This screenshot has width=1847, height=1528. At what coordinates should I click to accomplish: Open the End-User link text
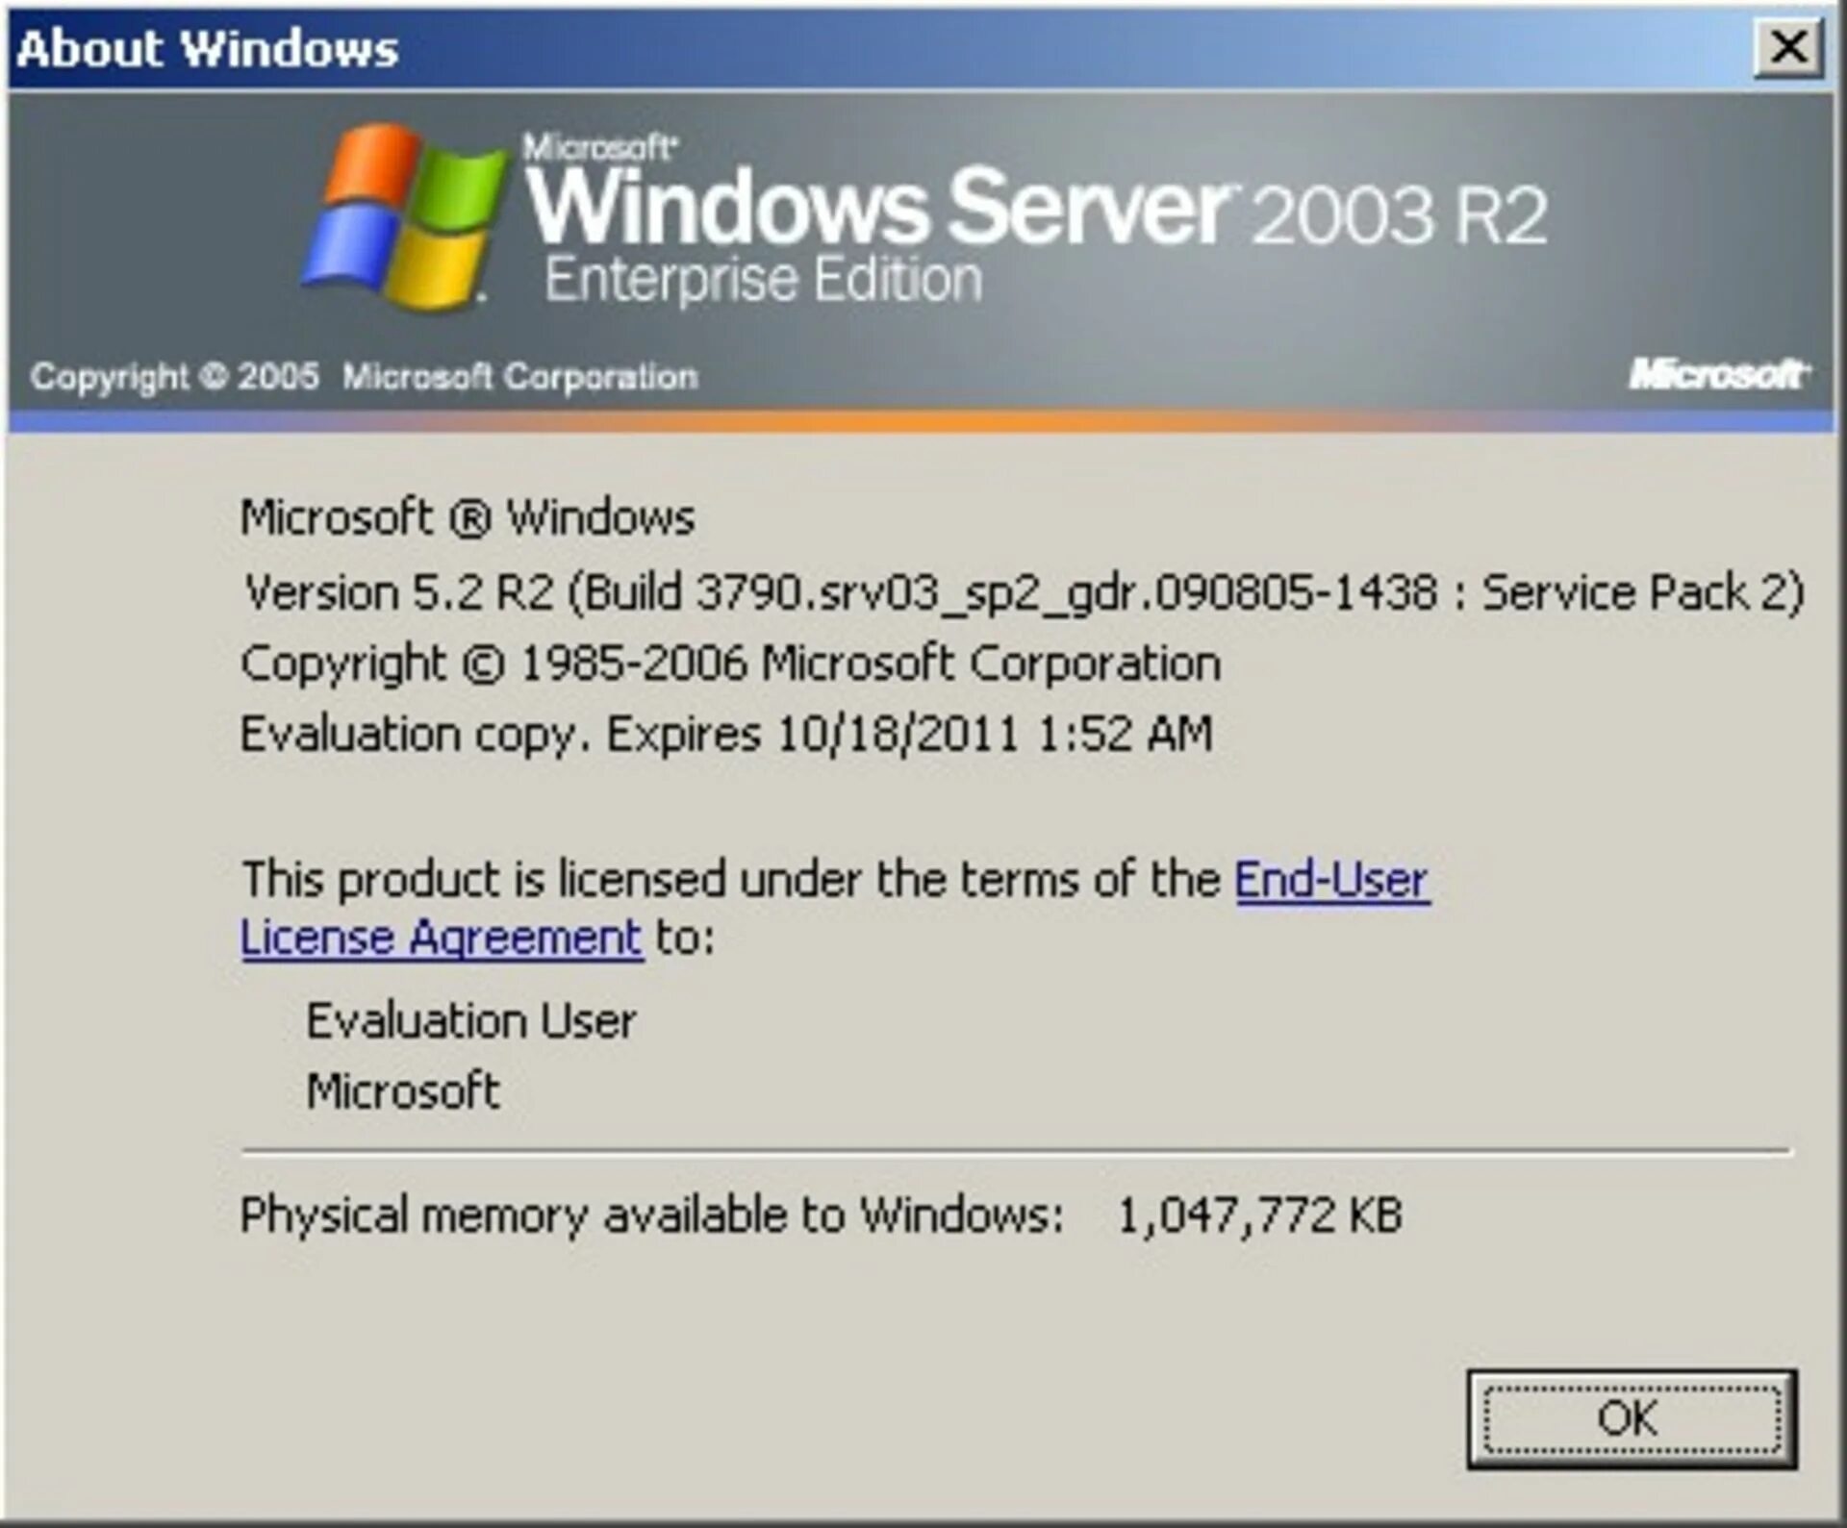pos(1332,879)
